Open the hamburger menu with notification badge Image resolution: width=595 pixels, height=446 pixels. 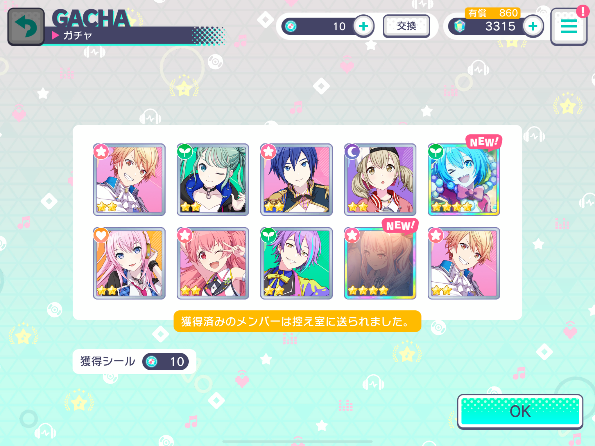click(x=569, y=27)
